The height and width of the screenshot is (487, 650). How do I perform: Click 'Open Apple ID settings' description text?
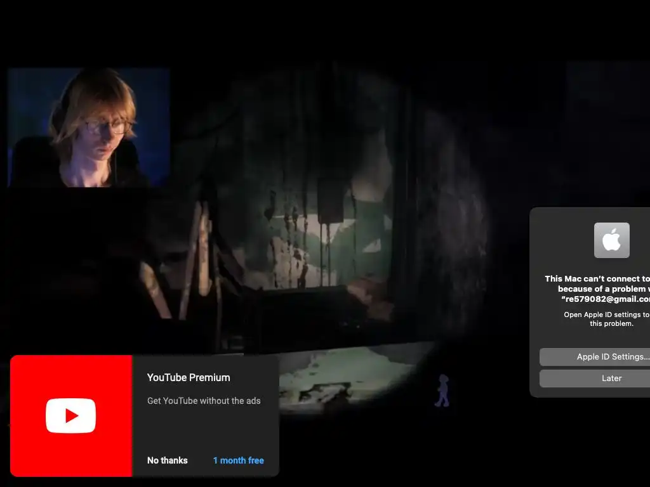(x=607, y=319)
